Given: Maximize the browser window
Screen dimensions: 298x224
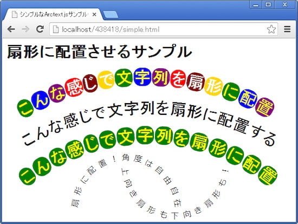Looking at the screenshot, I should pyautogui.click(x=268, y=4).
